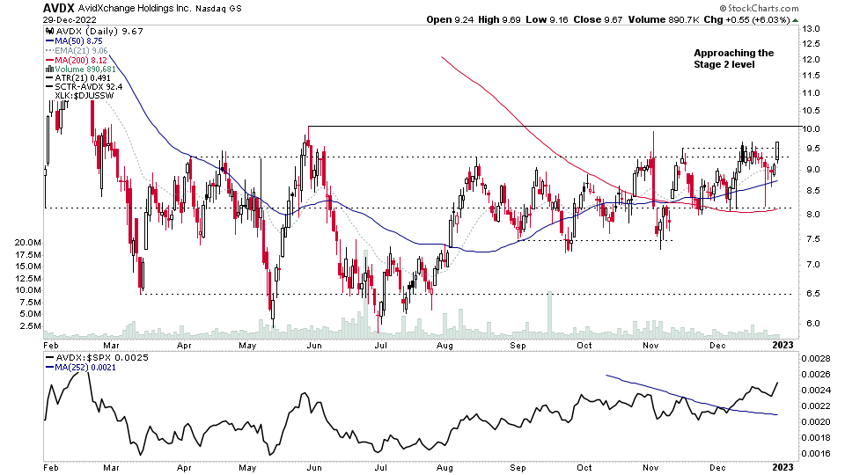This screenshot has width=845, height=475.
Task: Click the 6.5 price axis label
Action: [x=812, y=294]
